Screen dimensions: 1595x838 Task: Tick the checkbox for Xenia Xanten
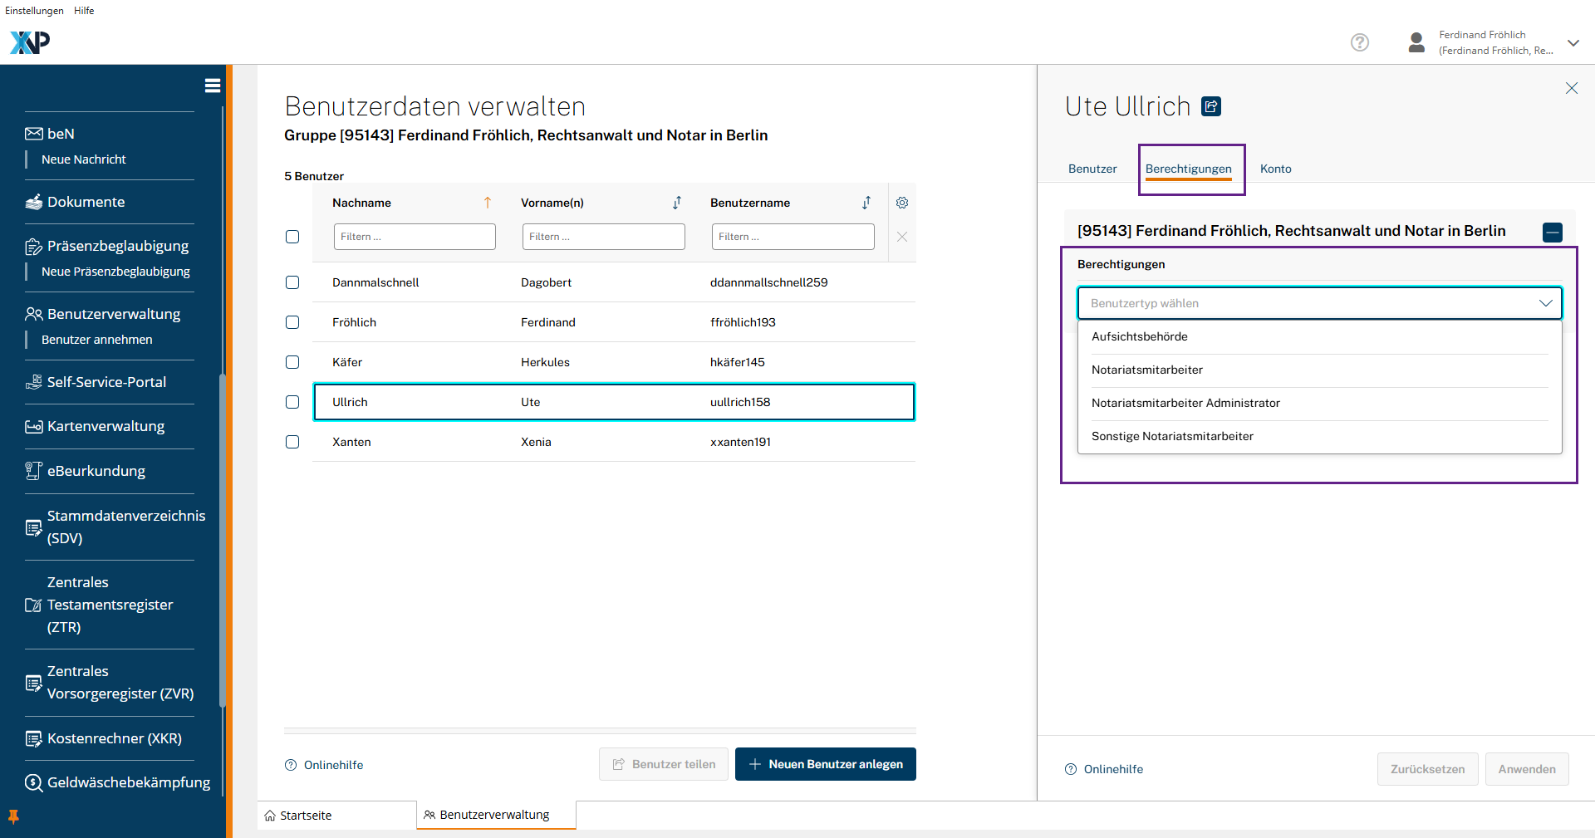coord(292,442)
